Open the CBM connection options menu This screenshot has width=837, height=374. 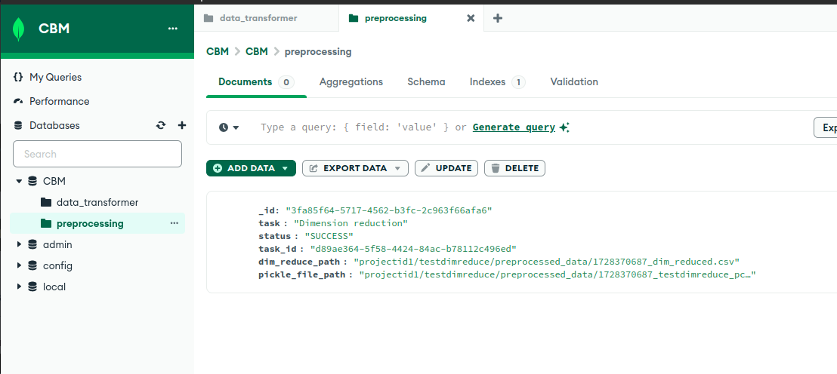point(173,29)
